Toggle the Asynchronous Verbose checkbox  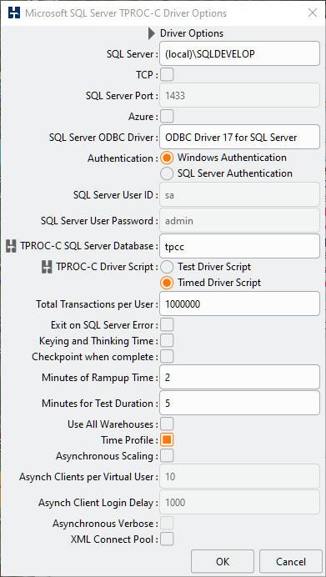(x=167, y=523)
